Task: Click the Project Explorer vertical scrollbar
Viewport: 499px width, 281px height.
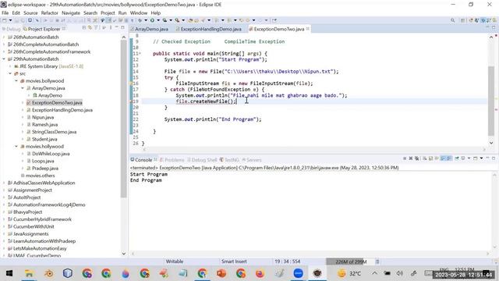Action: (123, 118)
